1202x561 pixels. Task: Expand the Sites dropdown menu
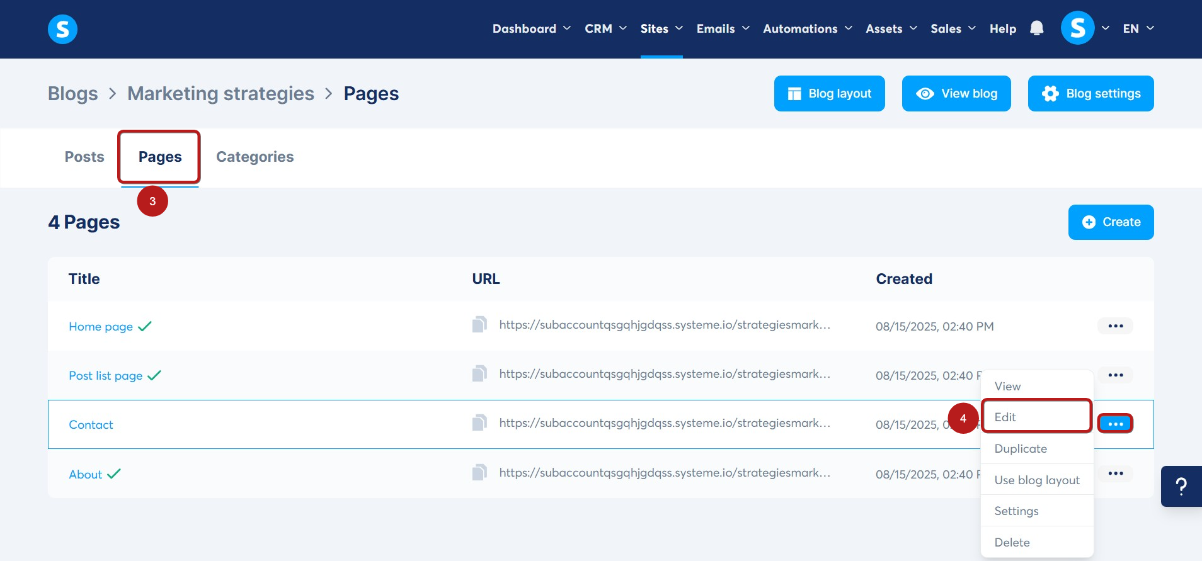point(661,28)
